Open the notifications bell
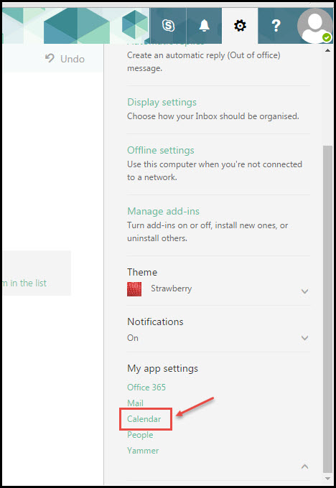 pyautogui.click(x=205, y=26)
